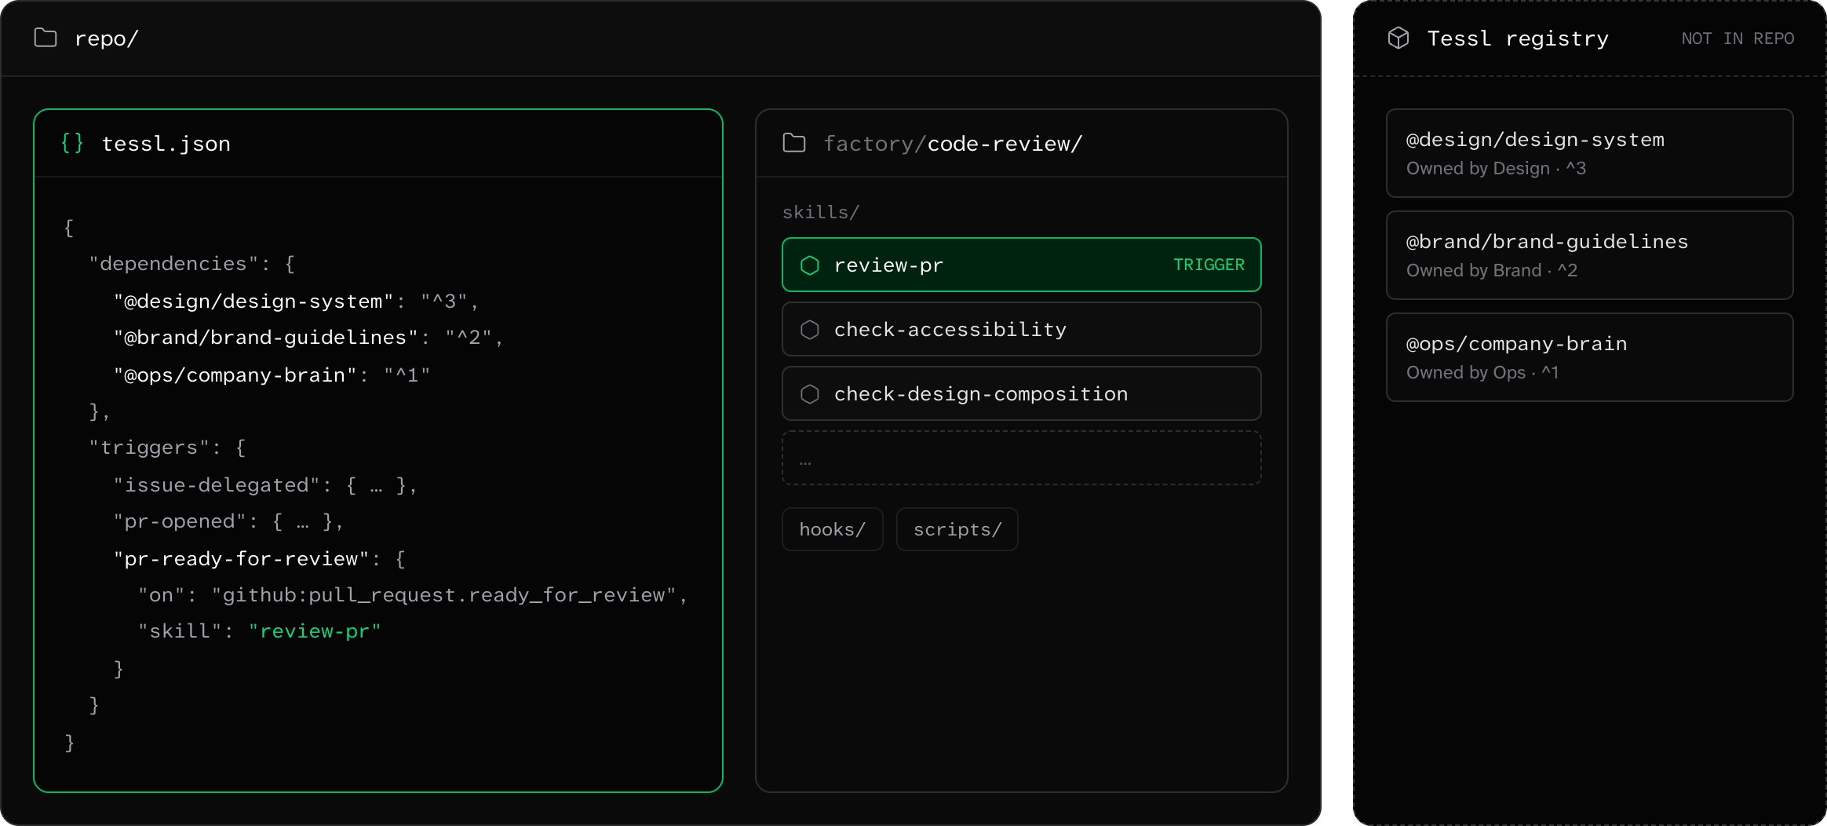
Task: Click the Owned by Design · ^3 text
Action: [x=1496, y=168]
